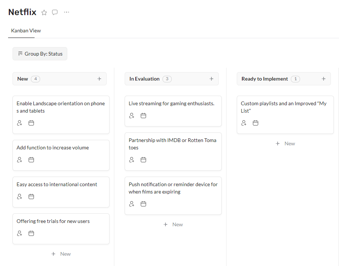Viewport: 339px width, 266px height.
Task: Set date on Enable Landscape orientation card
Action: 31,123
